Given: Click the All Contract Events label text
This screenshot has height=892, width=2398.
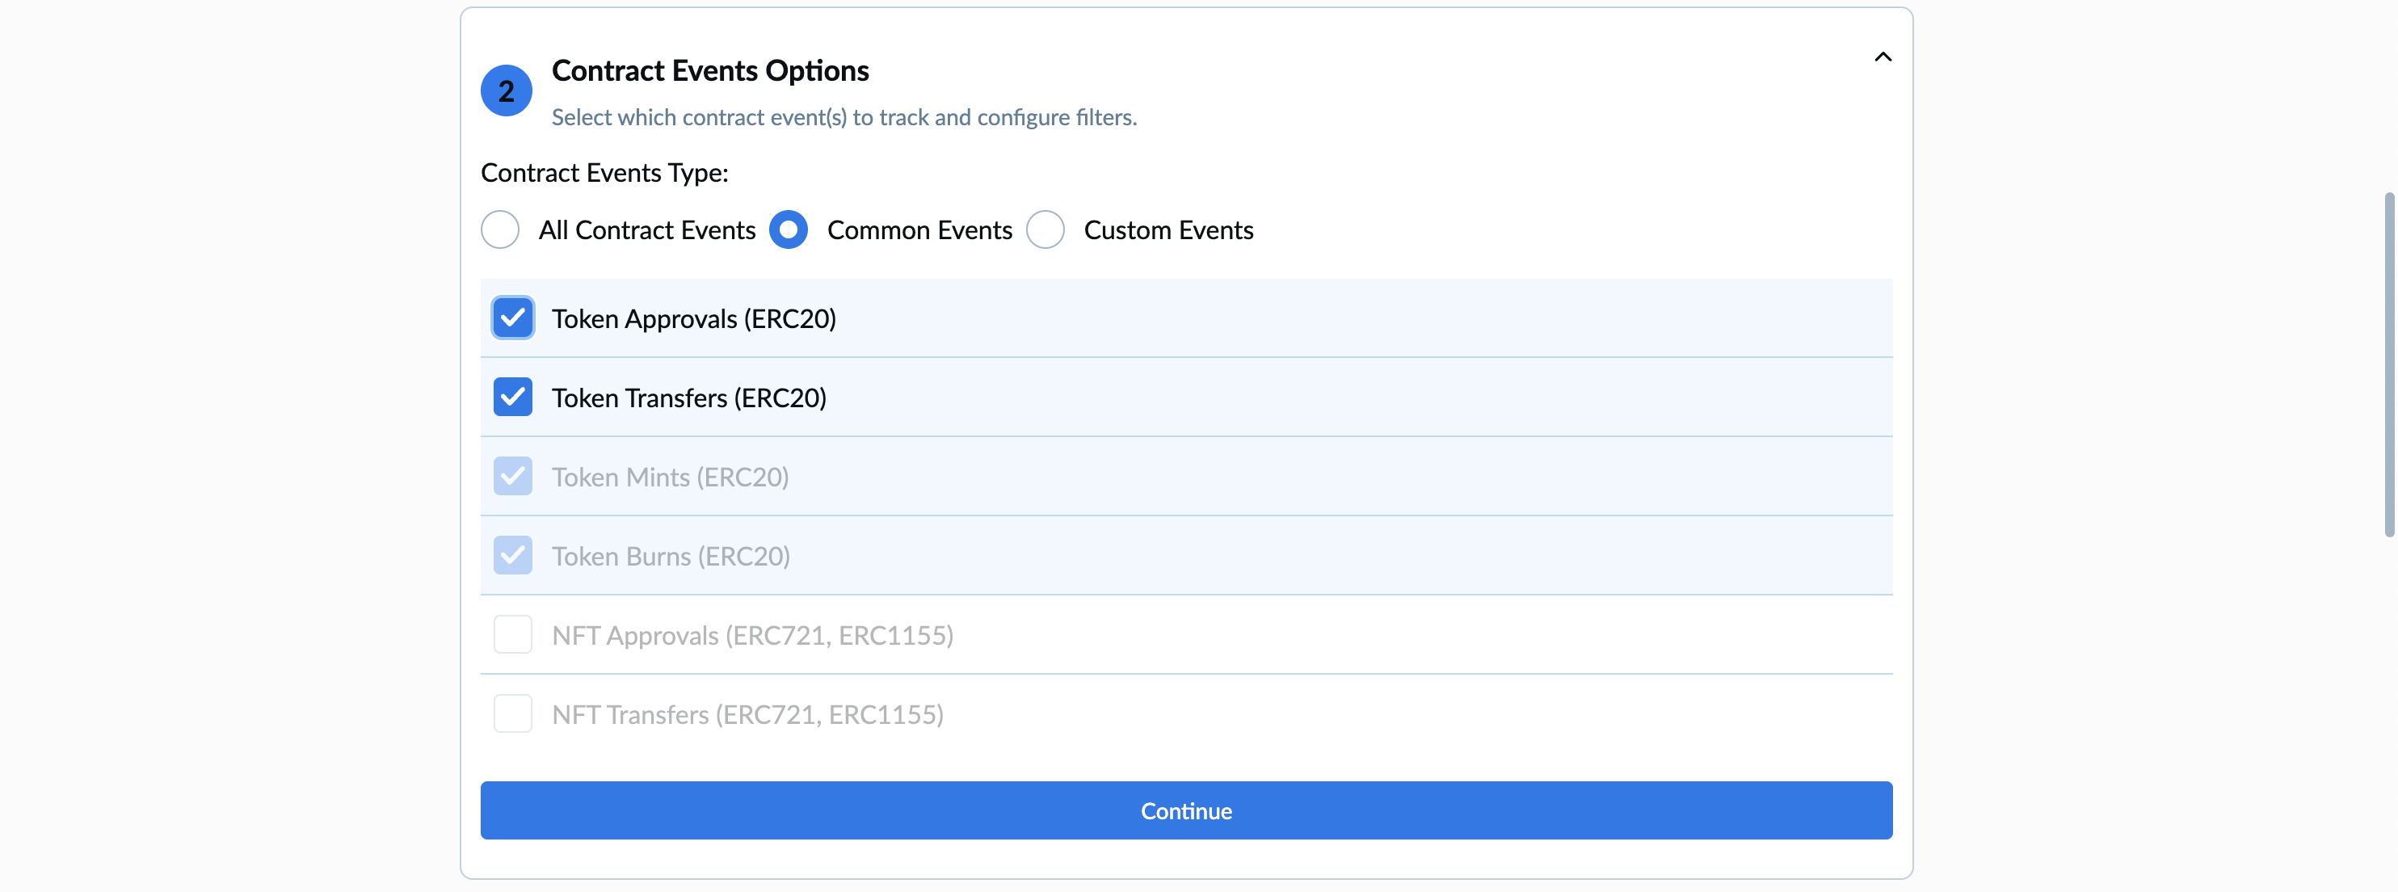Looking at the screenshot, I should tap(646, 231).
